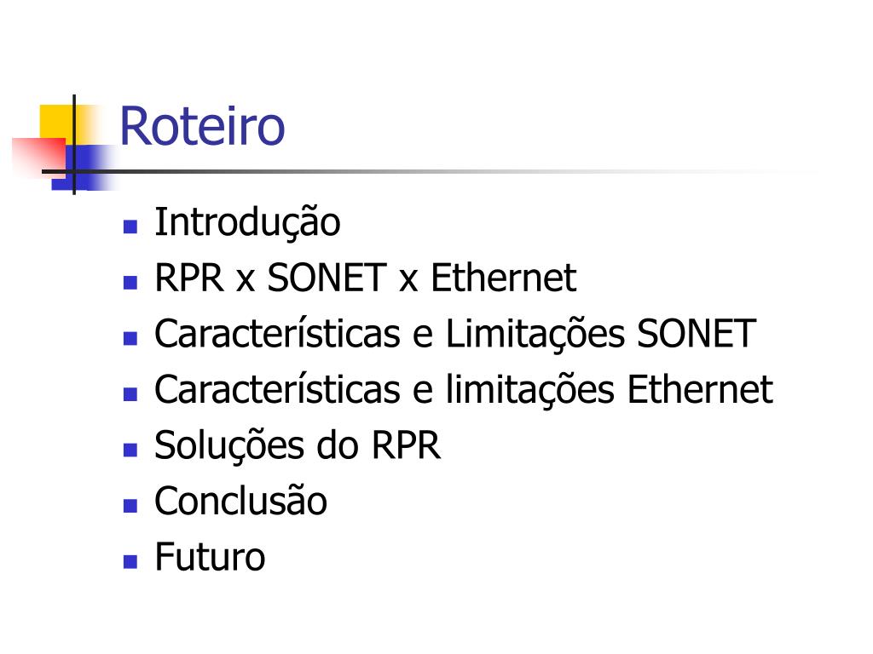Click the vertical black line beside title
This screenshot has height=654, width=873.
(74, 145)
